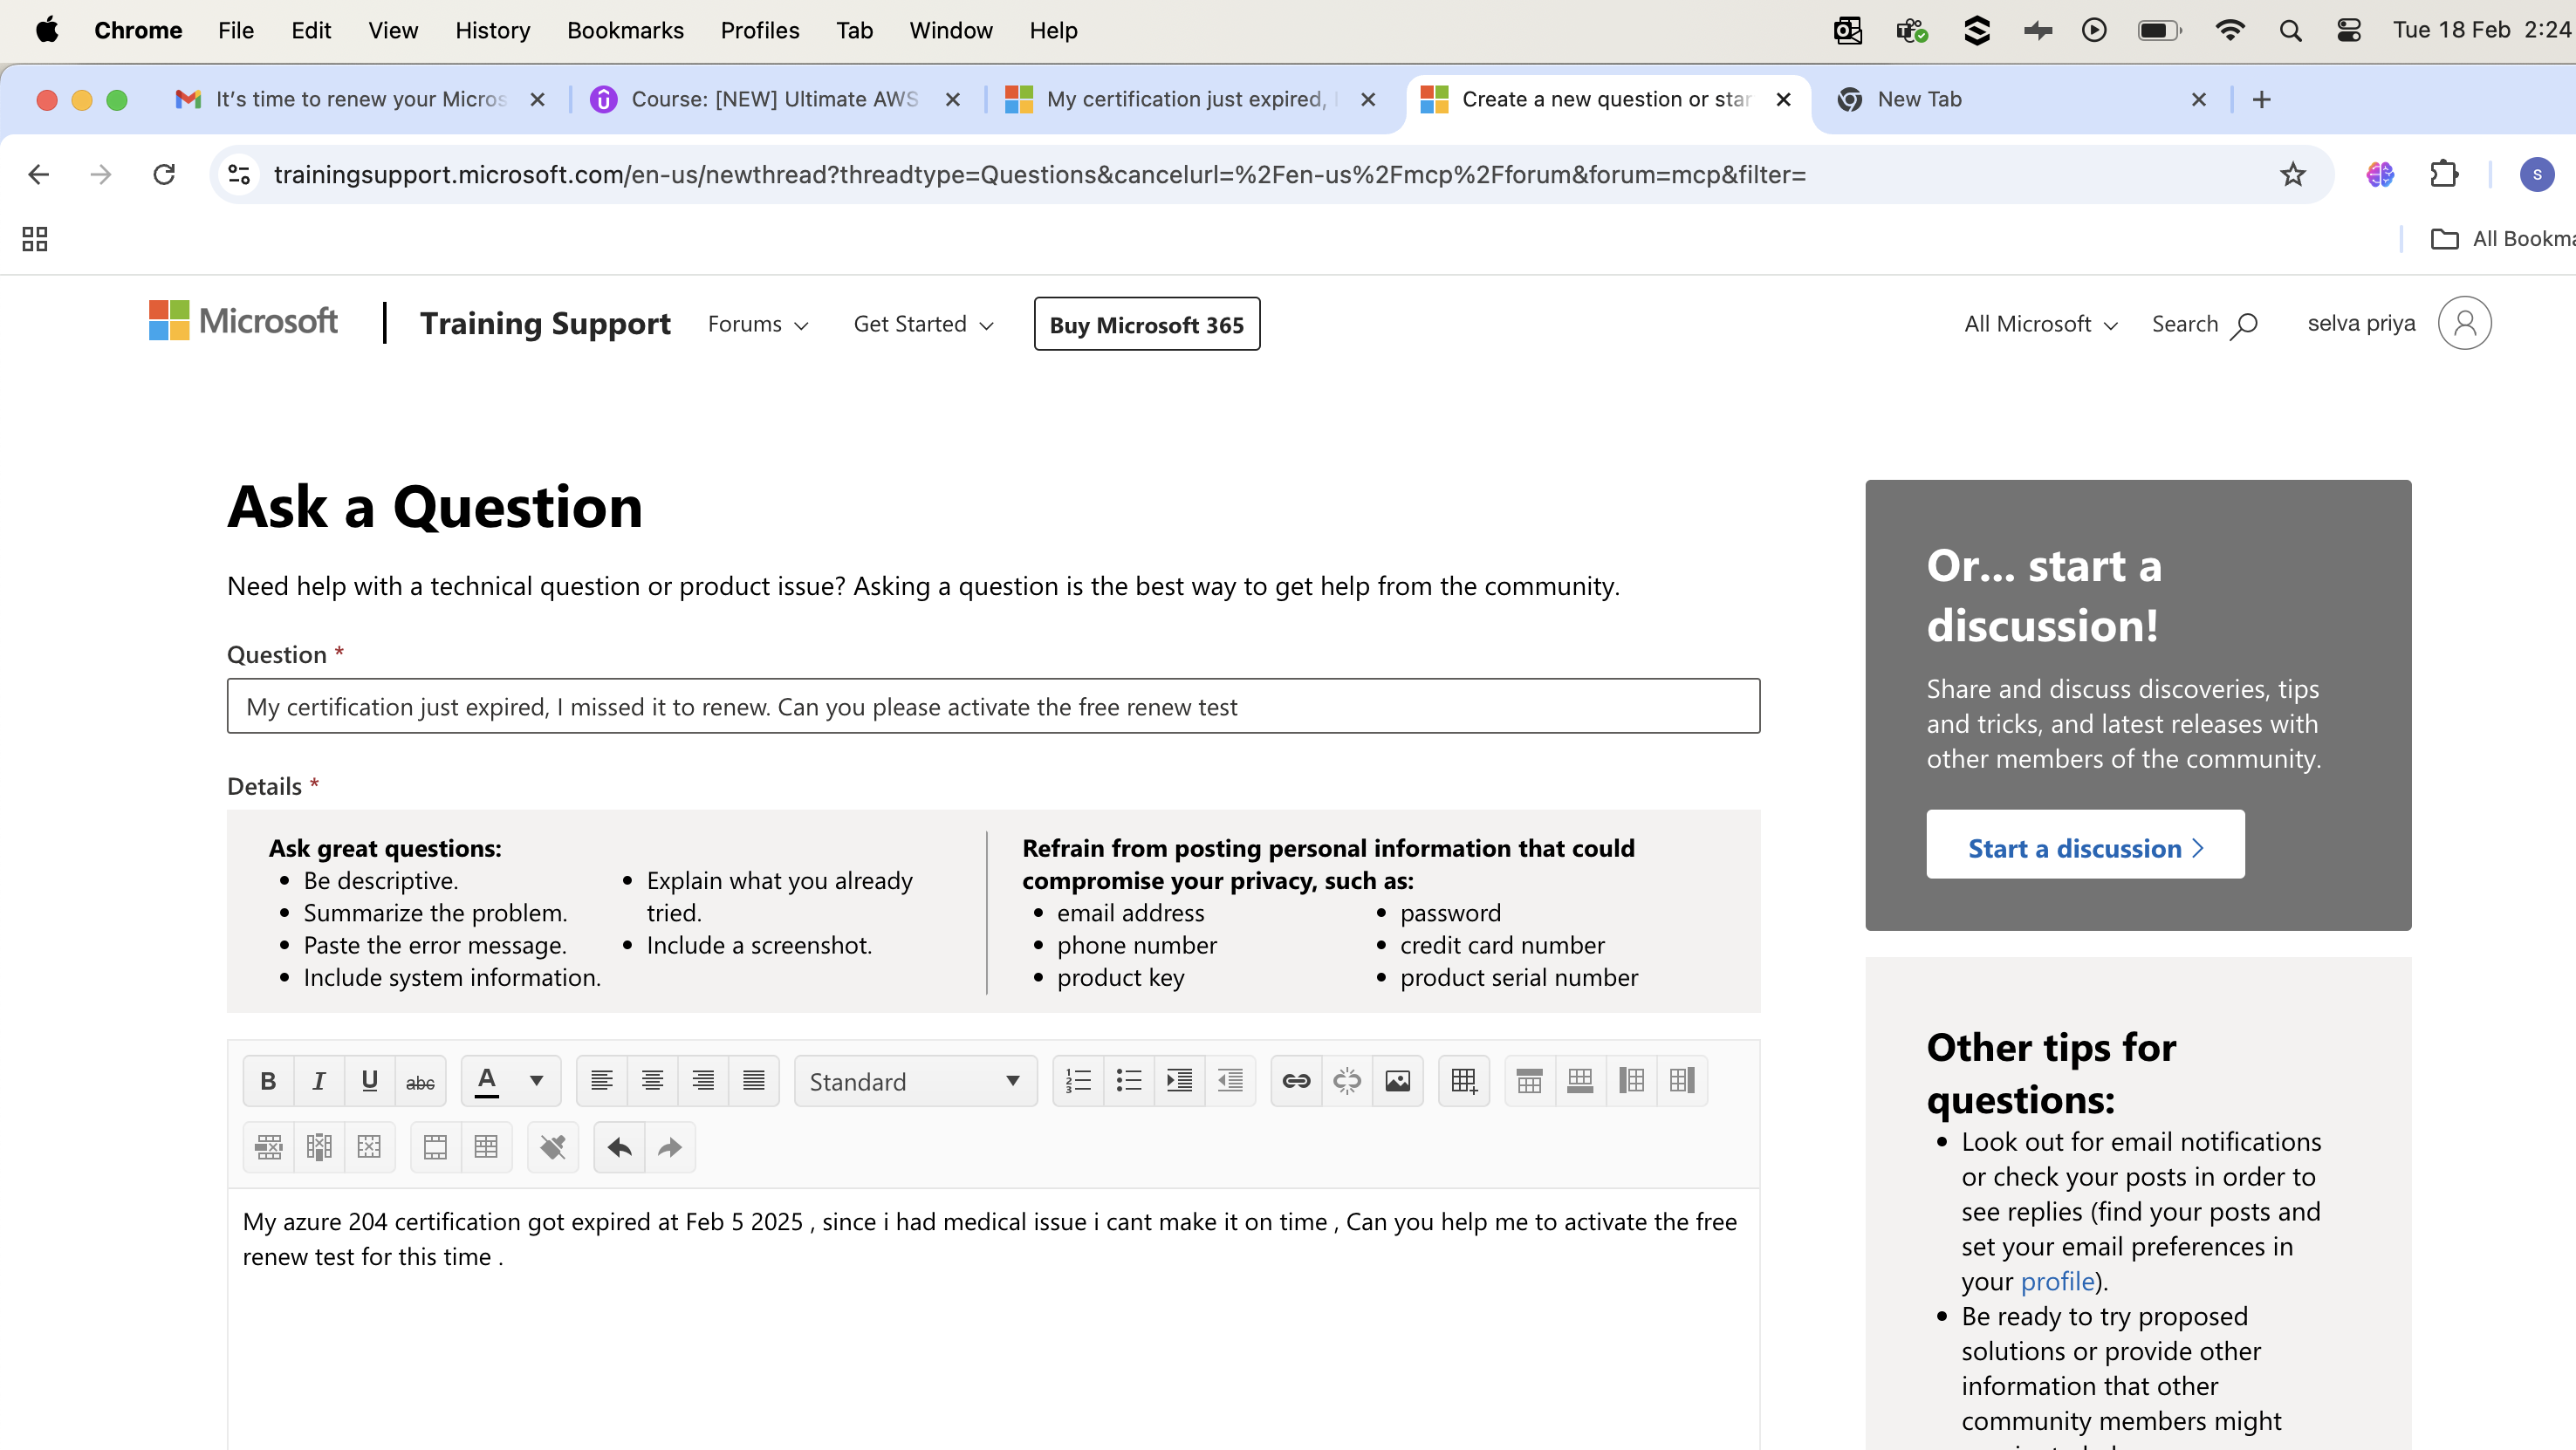Go to Microsoft logo home link
Viewport: 2576px width, 1450px height.
point(243,321)
